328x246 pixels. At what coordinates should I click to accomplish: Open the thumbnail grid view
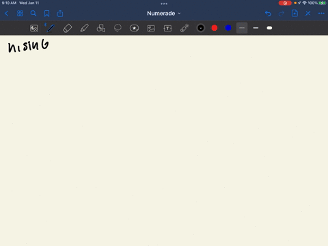click(20, 14)
